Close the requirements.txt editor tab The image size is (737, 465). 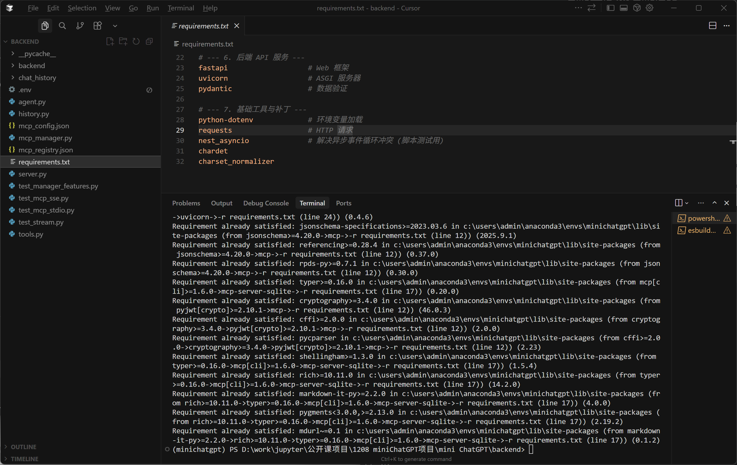pyautogui.click(x=236, y=26)
